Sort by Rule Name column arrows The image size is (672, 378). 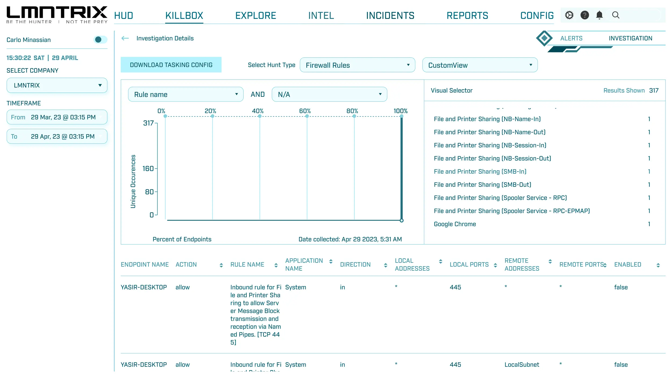[276, 265]
